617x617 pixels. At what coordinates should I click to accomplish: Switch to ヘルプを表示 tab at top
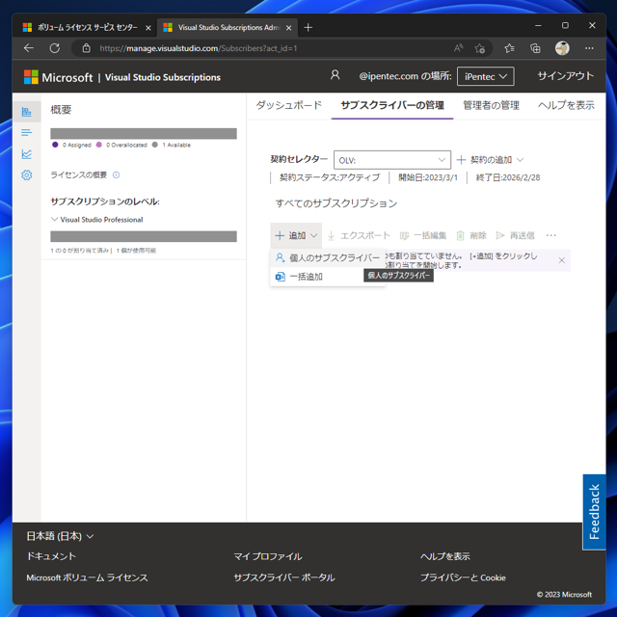[566, 105]
